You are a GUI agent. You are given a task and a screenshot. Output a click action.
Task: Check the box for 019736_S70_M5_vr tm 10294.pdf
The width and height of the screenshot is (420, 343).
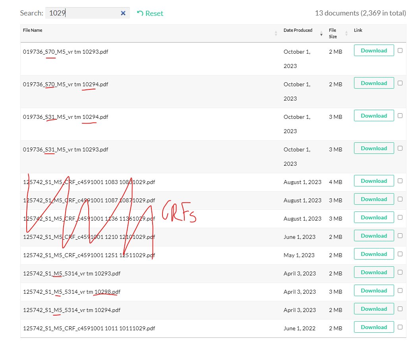400,83
